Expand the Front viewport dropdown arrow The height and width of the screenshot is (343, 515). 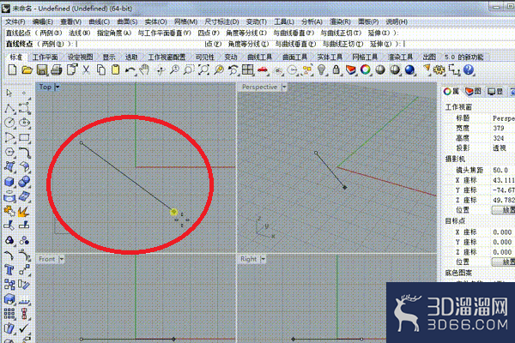pyautogui.click(x=62, y=259)
